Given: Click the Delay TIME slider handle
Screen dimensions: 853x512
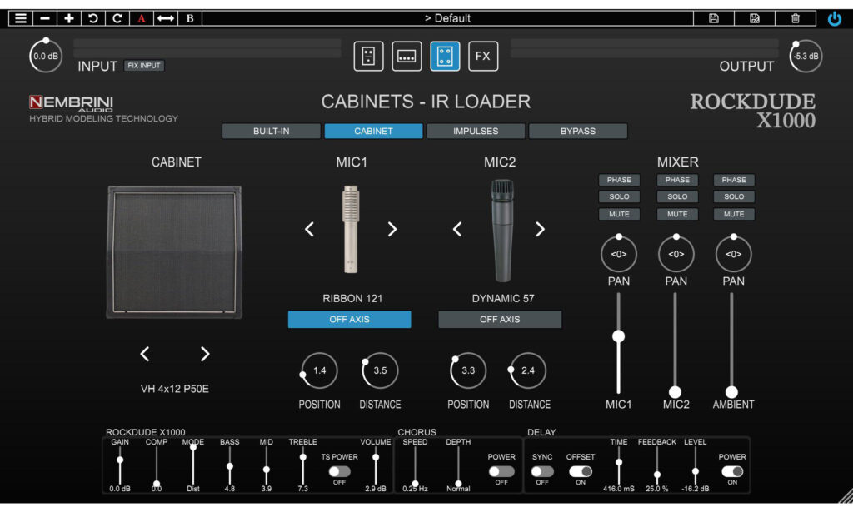Looking at the screenshot, I should [x=619, y=463].
